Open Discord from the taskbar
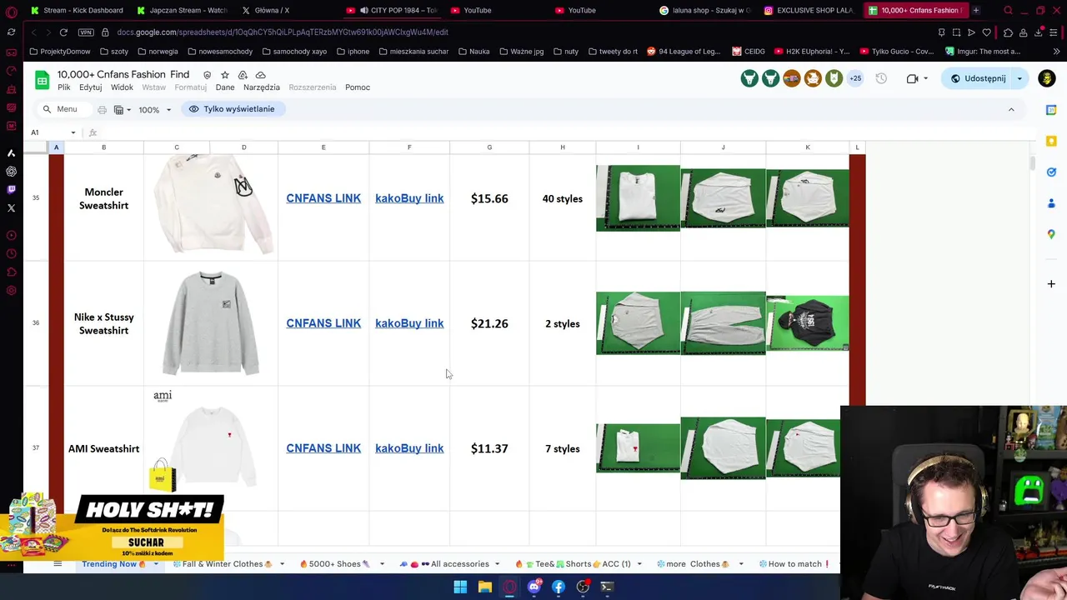The height and width of the screenshot is (600, 1067). pos(533,587)
